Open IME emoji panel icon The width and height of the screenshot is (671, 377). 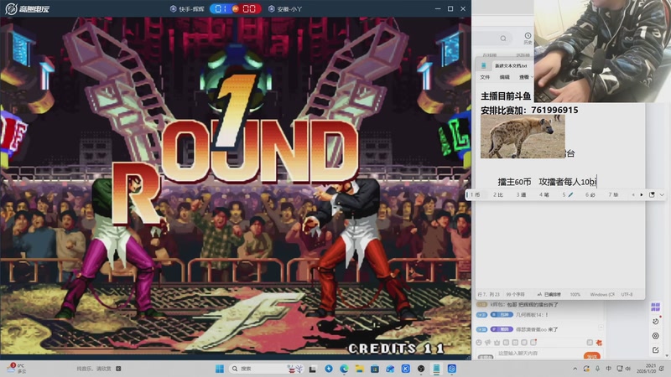coord(652,195)
